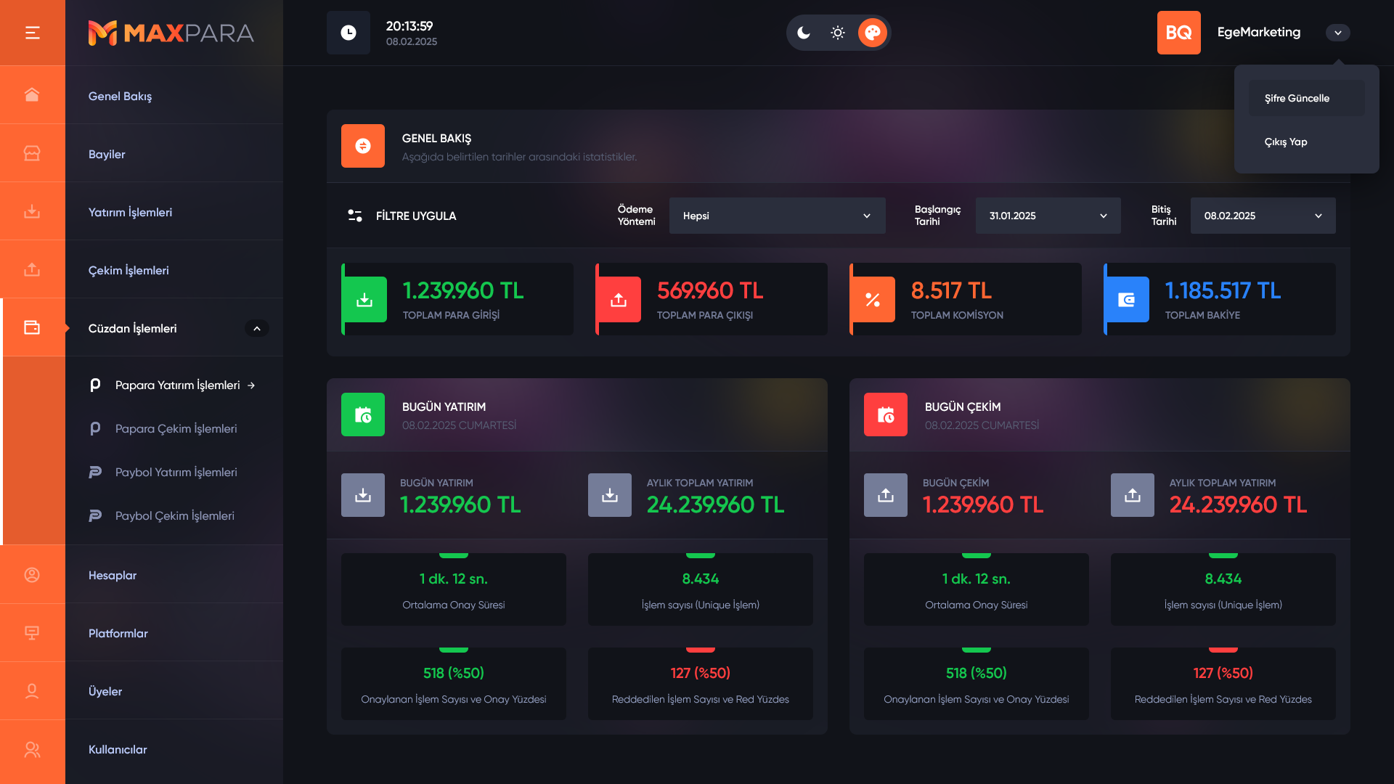Collapse the Cüzdan İşlemleri submenu
This screenshot has height=784, width=1394.
coord(256,328)
